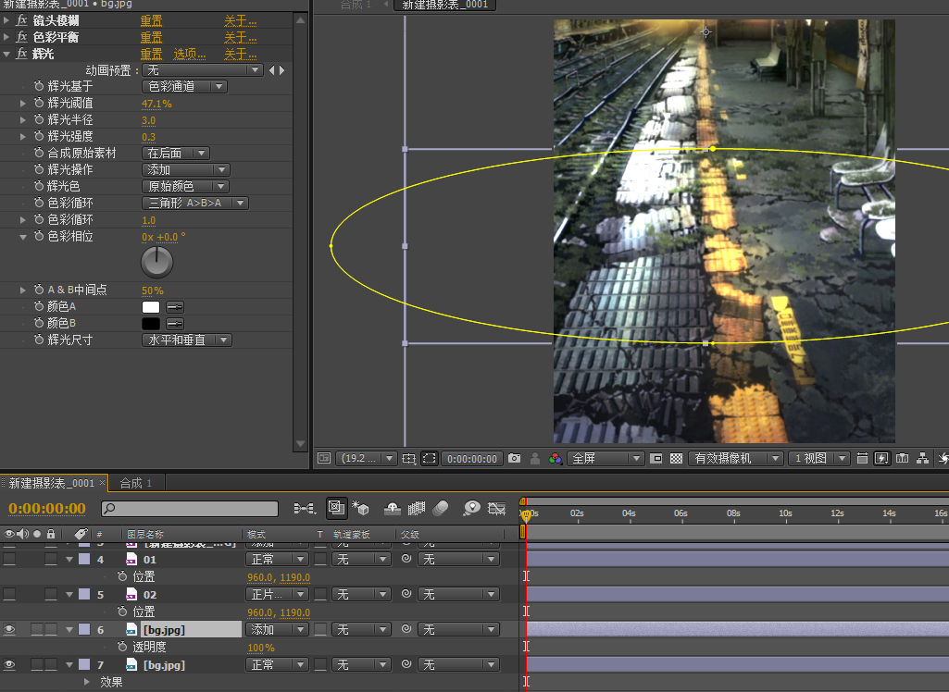Click the show channel RGB color icon

(556, 458)
